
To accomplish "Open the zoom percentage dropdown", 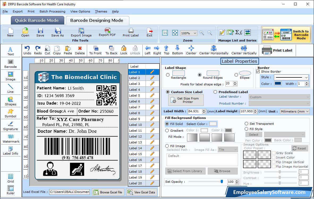I will [195, 33].
